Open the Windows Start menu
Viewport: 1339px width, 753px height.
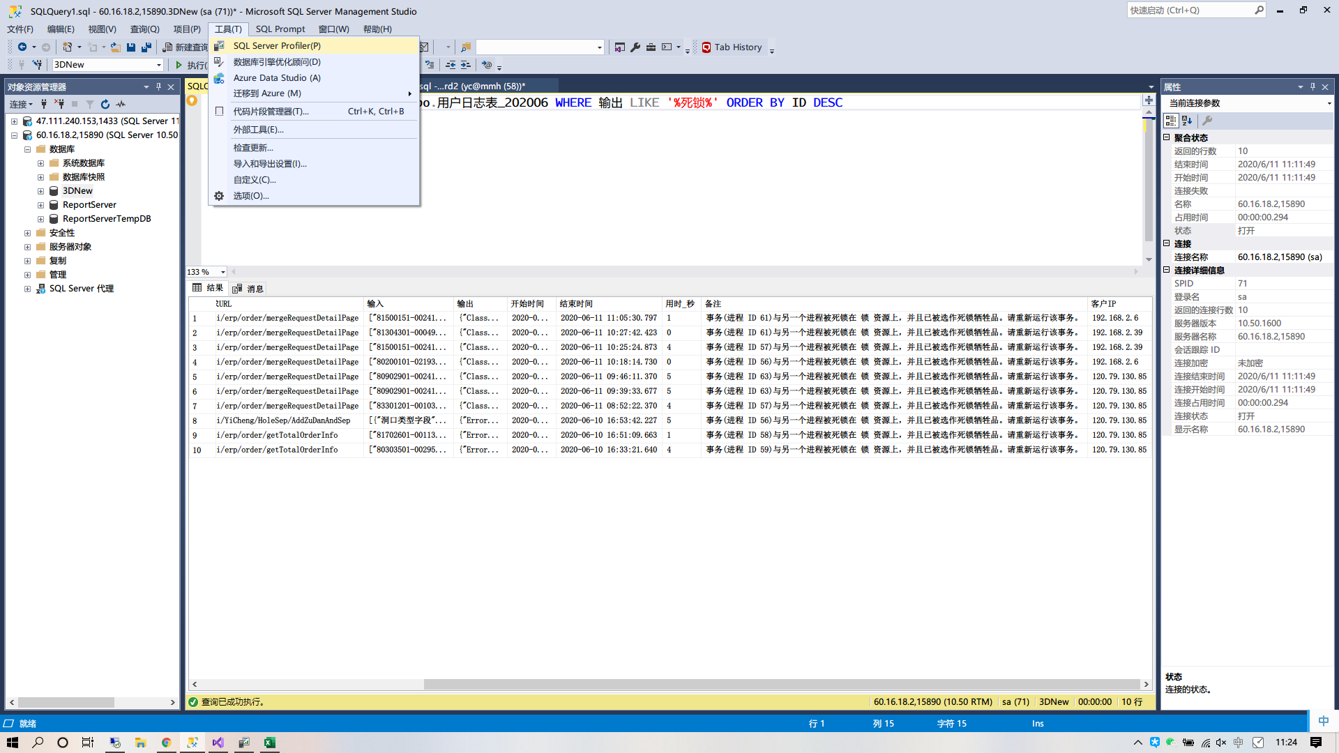[x=12, y=743]
